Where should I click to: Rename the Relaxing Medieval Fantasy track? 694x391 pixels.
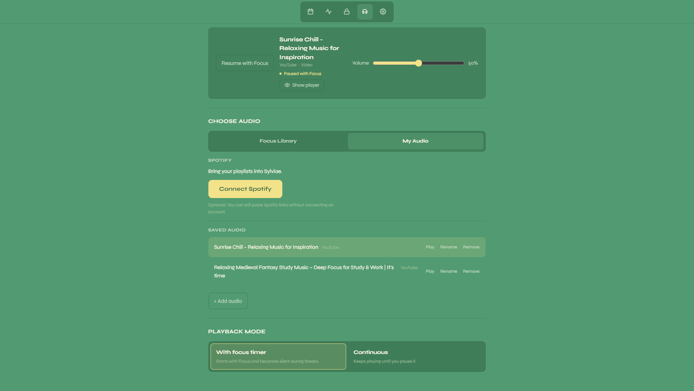point(449,271)
